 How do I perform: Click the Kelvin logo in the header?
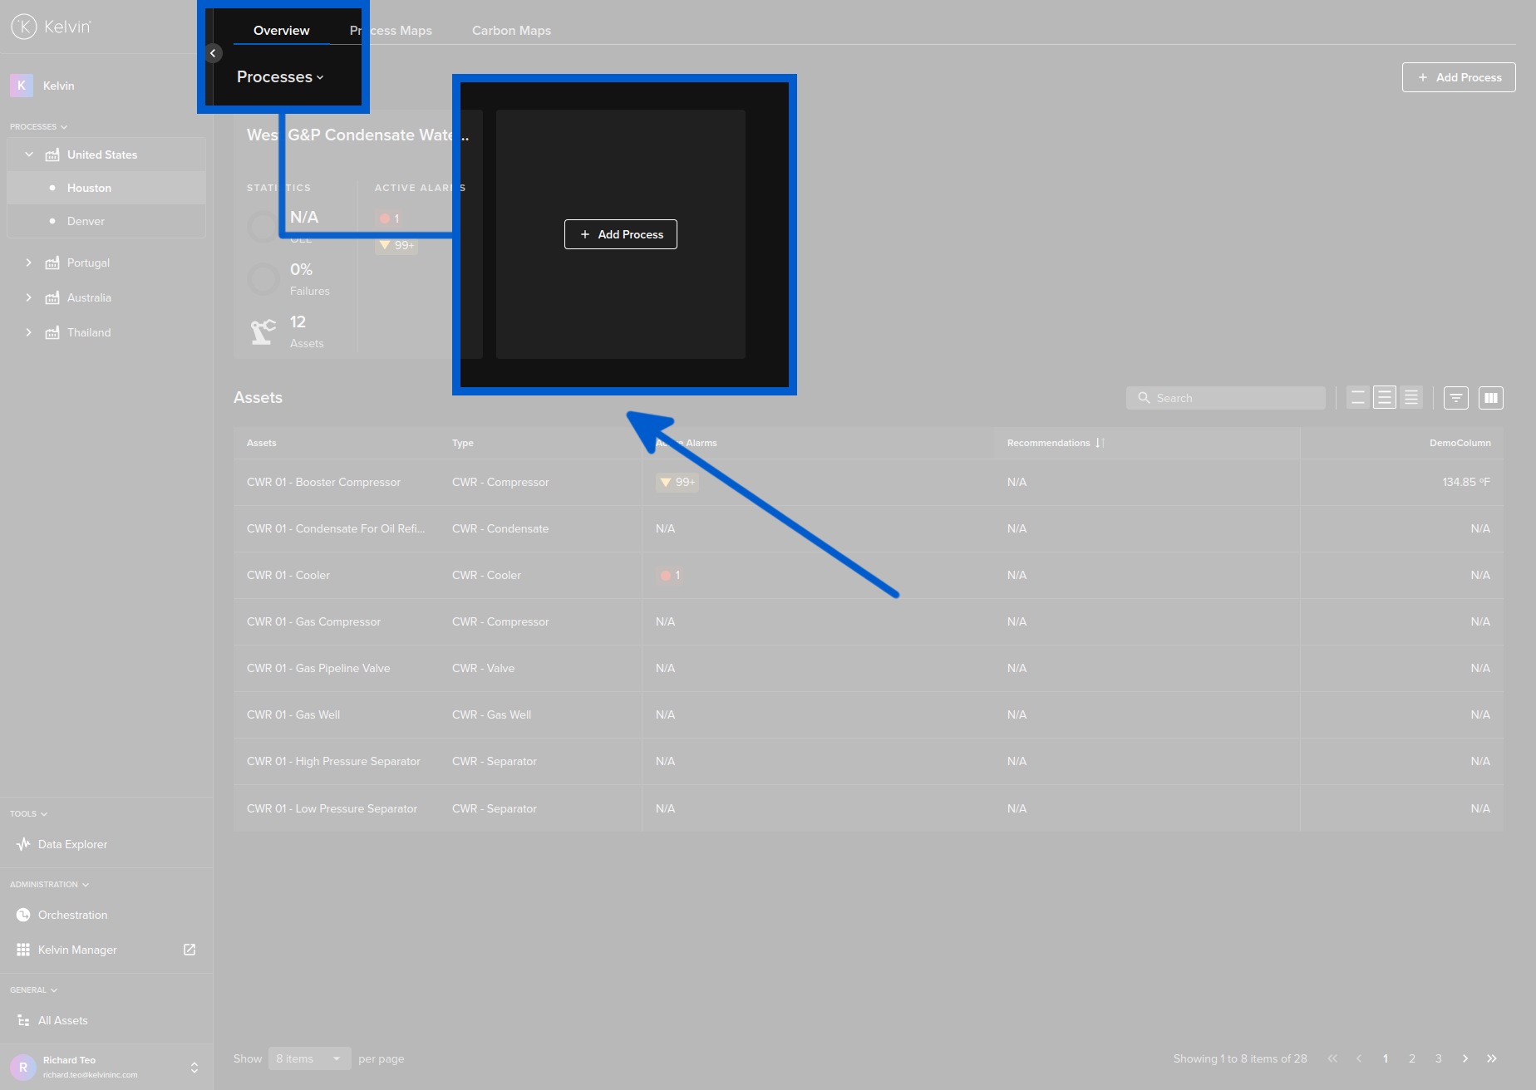tap(50, 26)
